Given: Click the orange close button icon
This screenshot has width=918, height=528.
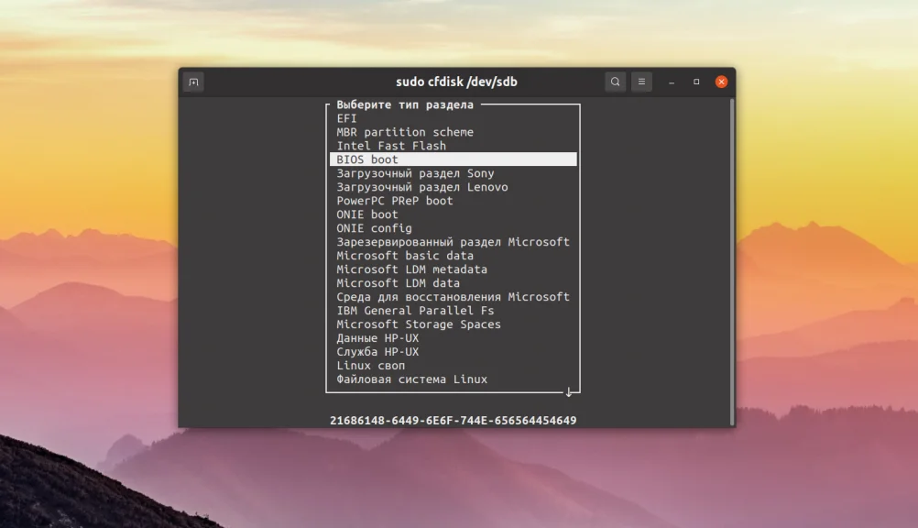Looking at the screenshot, I should click(x=721, y=81).
